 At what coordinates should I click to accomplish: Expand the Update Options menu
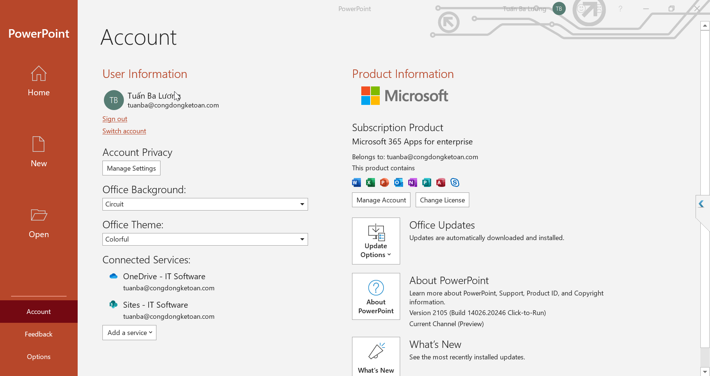(376, 241)
